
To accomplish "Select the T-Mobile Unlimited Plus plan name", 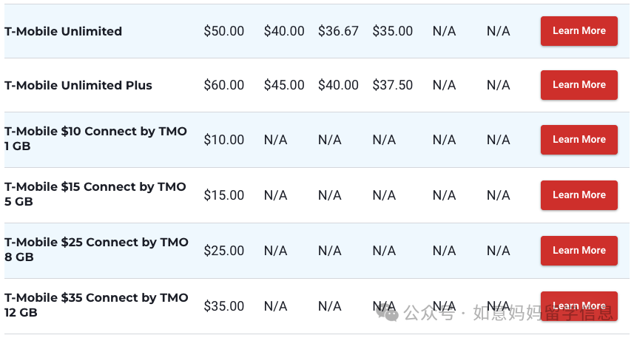I will pos(78,85).
